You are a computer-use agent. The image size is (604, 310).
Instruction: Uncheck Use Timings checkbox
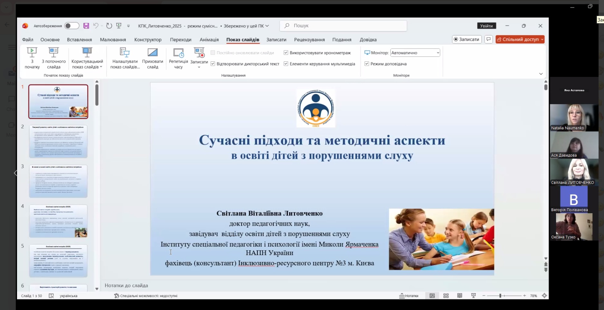tap(286, 53)
